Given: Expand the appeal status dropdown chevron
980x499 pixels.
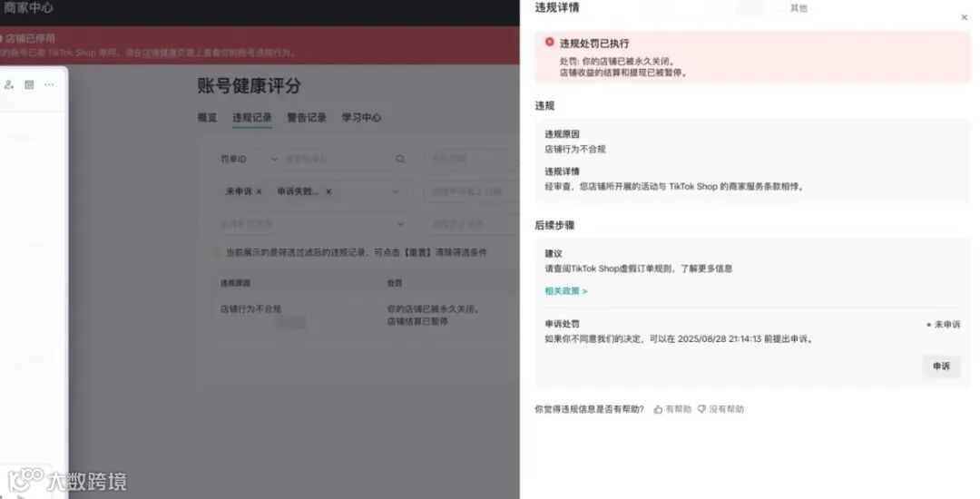Looking at the screenshot, I should point(395,191).
